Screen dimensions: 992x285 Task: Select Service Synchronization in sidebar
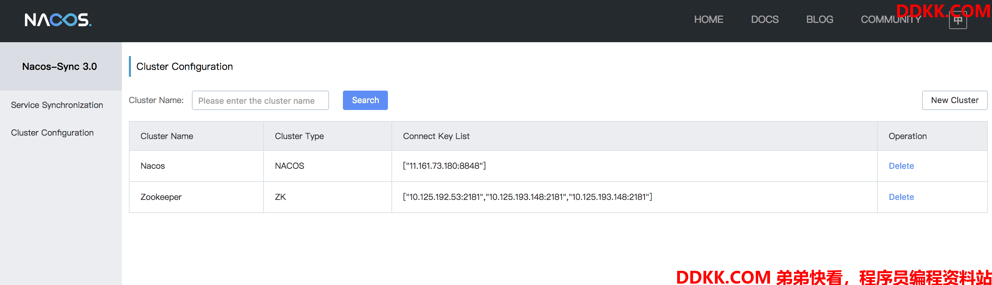57,105
